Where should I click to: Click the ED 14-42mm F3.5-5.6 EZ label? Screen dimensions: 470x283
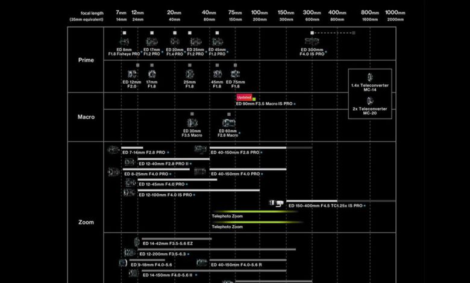pyautogui.click(x=168, y=243)
